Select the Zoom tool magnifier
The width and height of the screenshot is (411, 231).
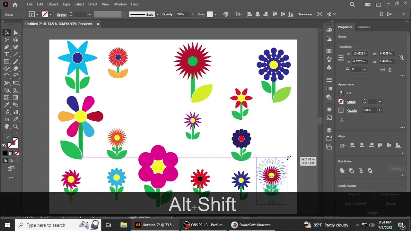[x=16, y=126]
